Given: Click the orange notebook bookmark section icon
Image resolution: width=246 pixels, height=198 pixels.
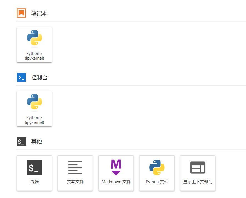Looking at the screenshot, I should click(x=21, y=13).
